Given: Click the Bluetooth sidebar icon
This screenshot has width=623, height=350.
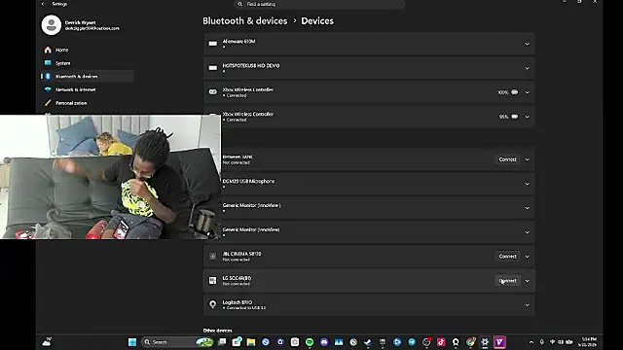Looking at the screenshot, I should 48,76.
